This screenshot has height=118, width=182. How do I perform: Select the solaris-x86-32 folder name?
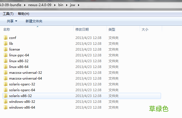(x=20, y=96)
